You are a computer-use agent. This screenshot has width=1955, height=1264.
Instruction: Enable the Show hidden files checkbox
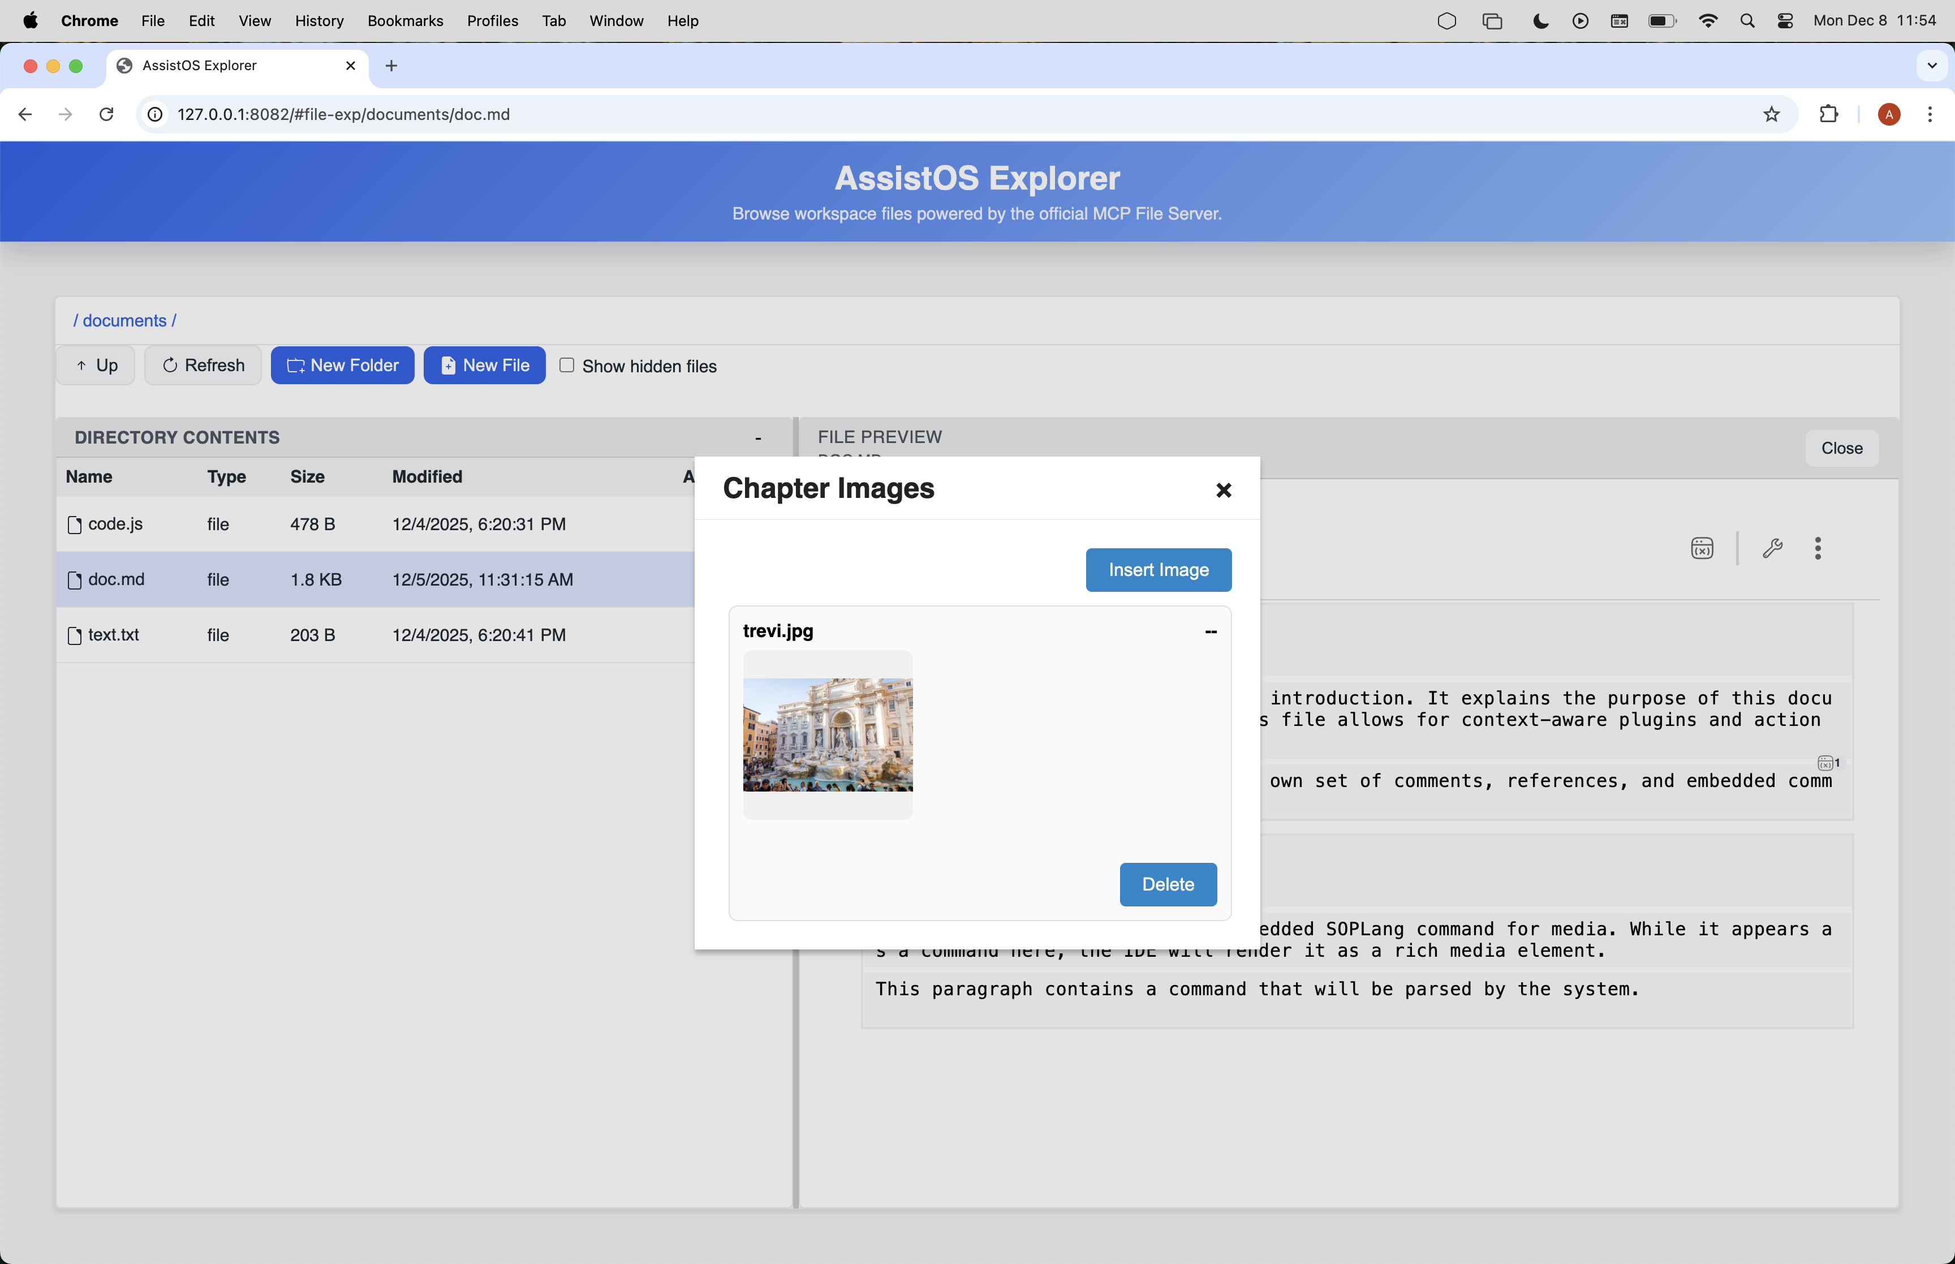click(x=566, y=366)
